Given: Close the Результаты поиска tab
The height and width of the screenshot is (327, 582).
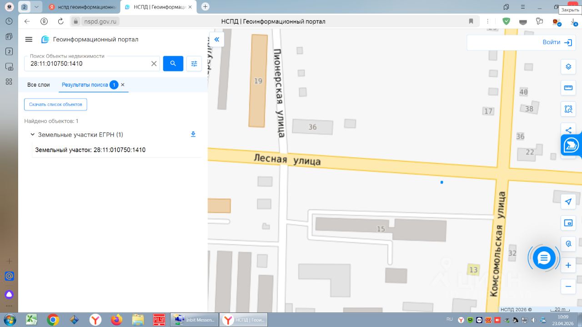Looking at the screenshot, I should pyautogui.click(x=123, y=85).
